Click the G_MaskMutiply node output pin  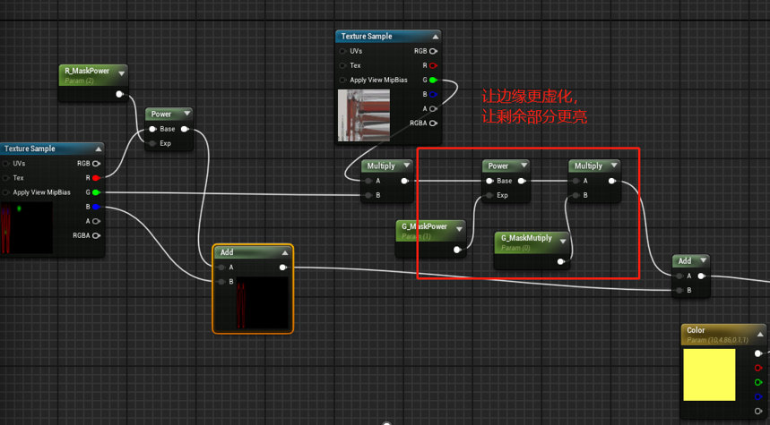coord(561,261)
